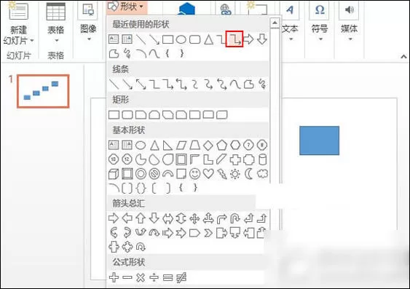
Task: Select the snip diagonal corner rectangle under 矩形
Action: click(x=167, y=115)
